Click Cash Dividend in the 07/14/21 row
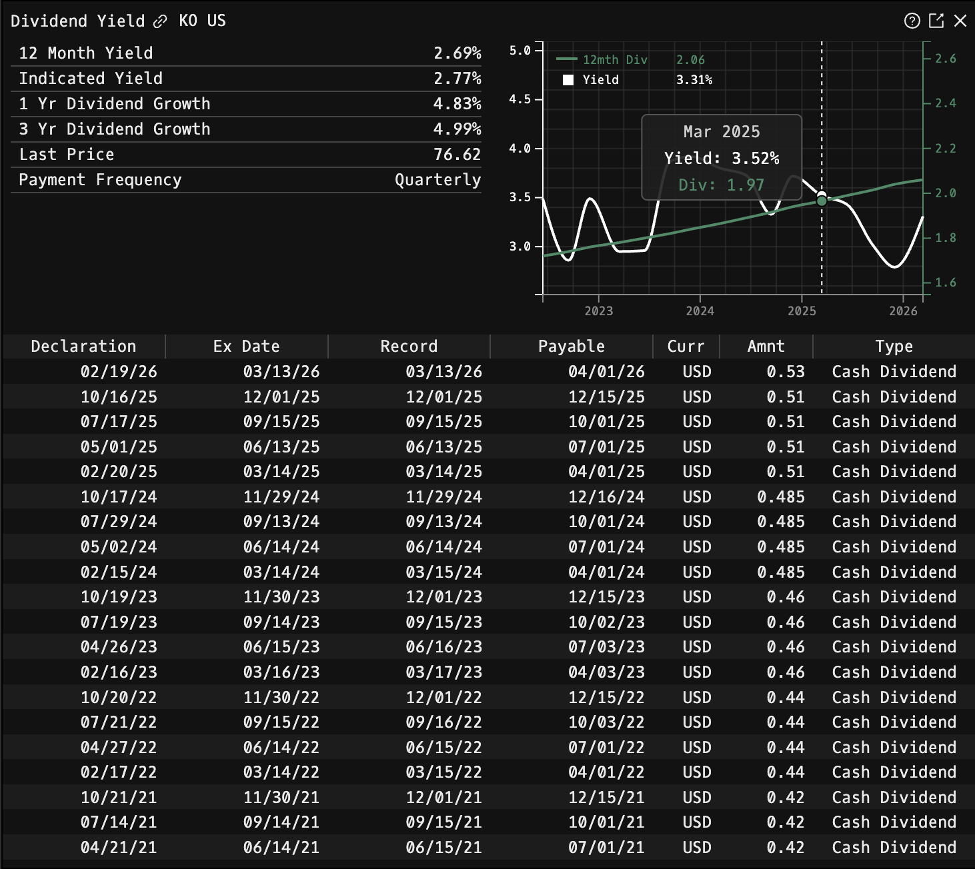975x869 pixels. pyautogui.click(x=894, y=822)
